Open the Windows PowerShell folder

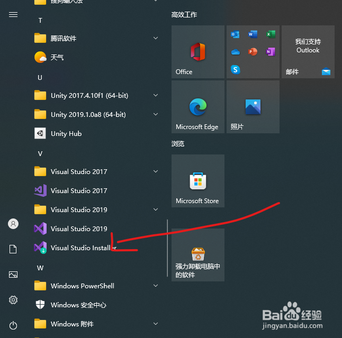point(96,286)
